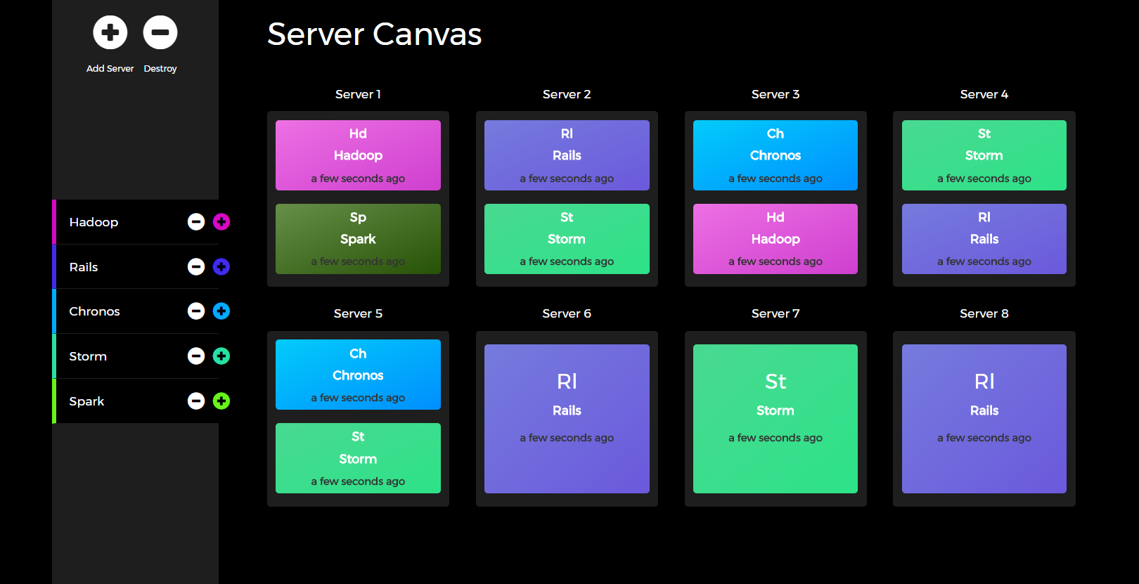Click the Destroy label
This screenshot has height=584, width=1139.
coord(160,69)
